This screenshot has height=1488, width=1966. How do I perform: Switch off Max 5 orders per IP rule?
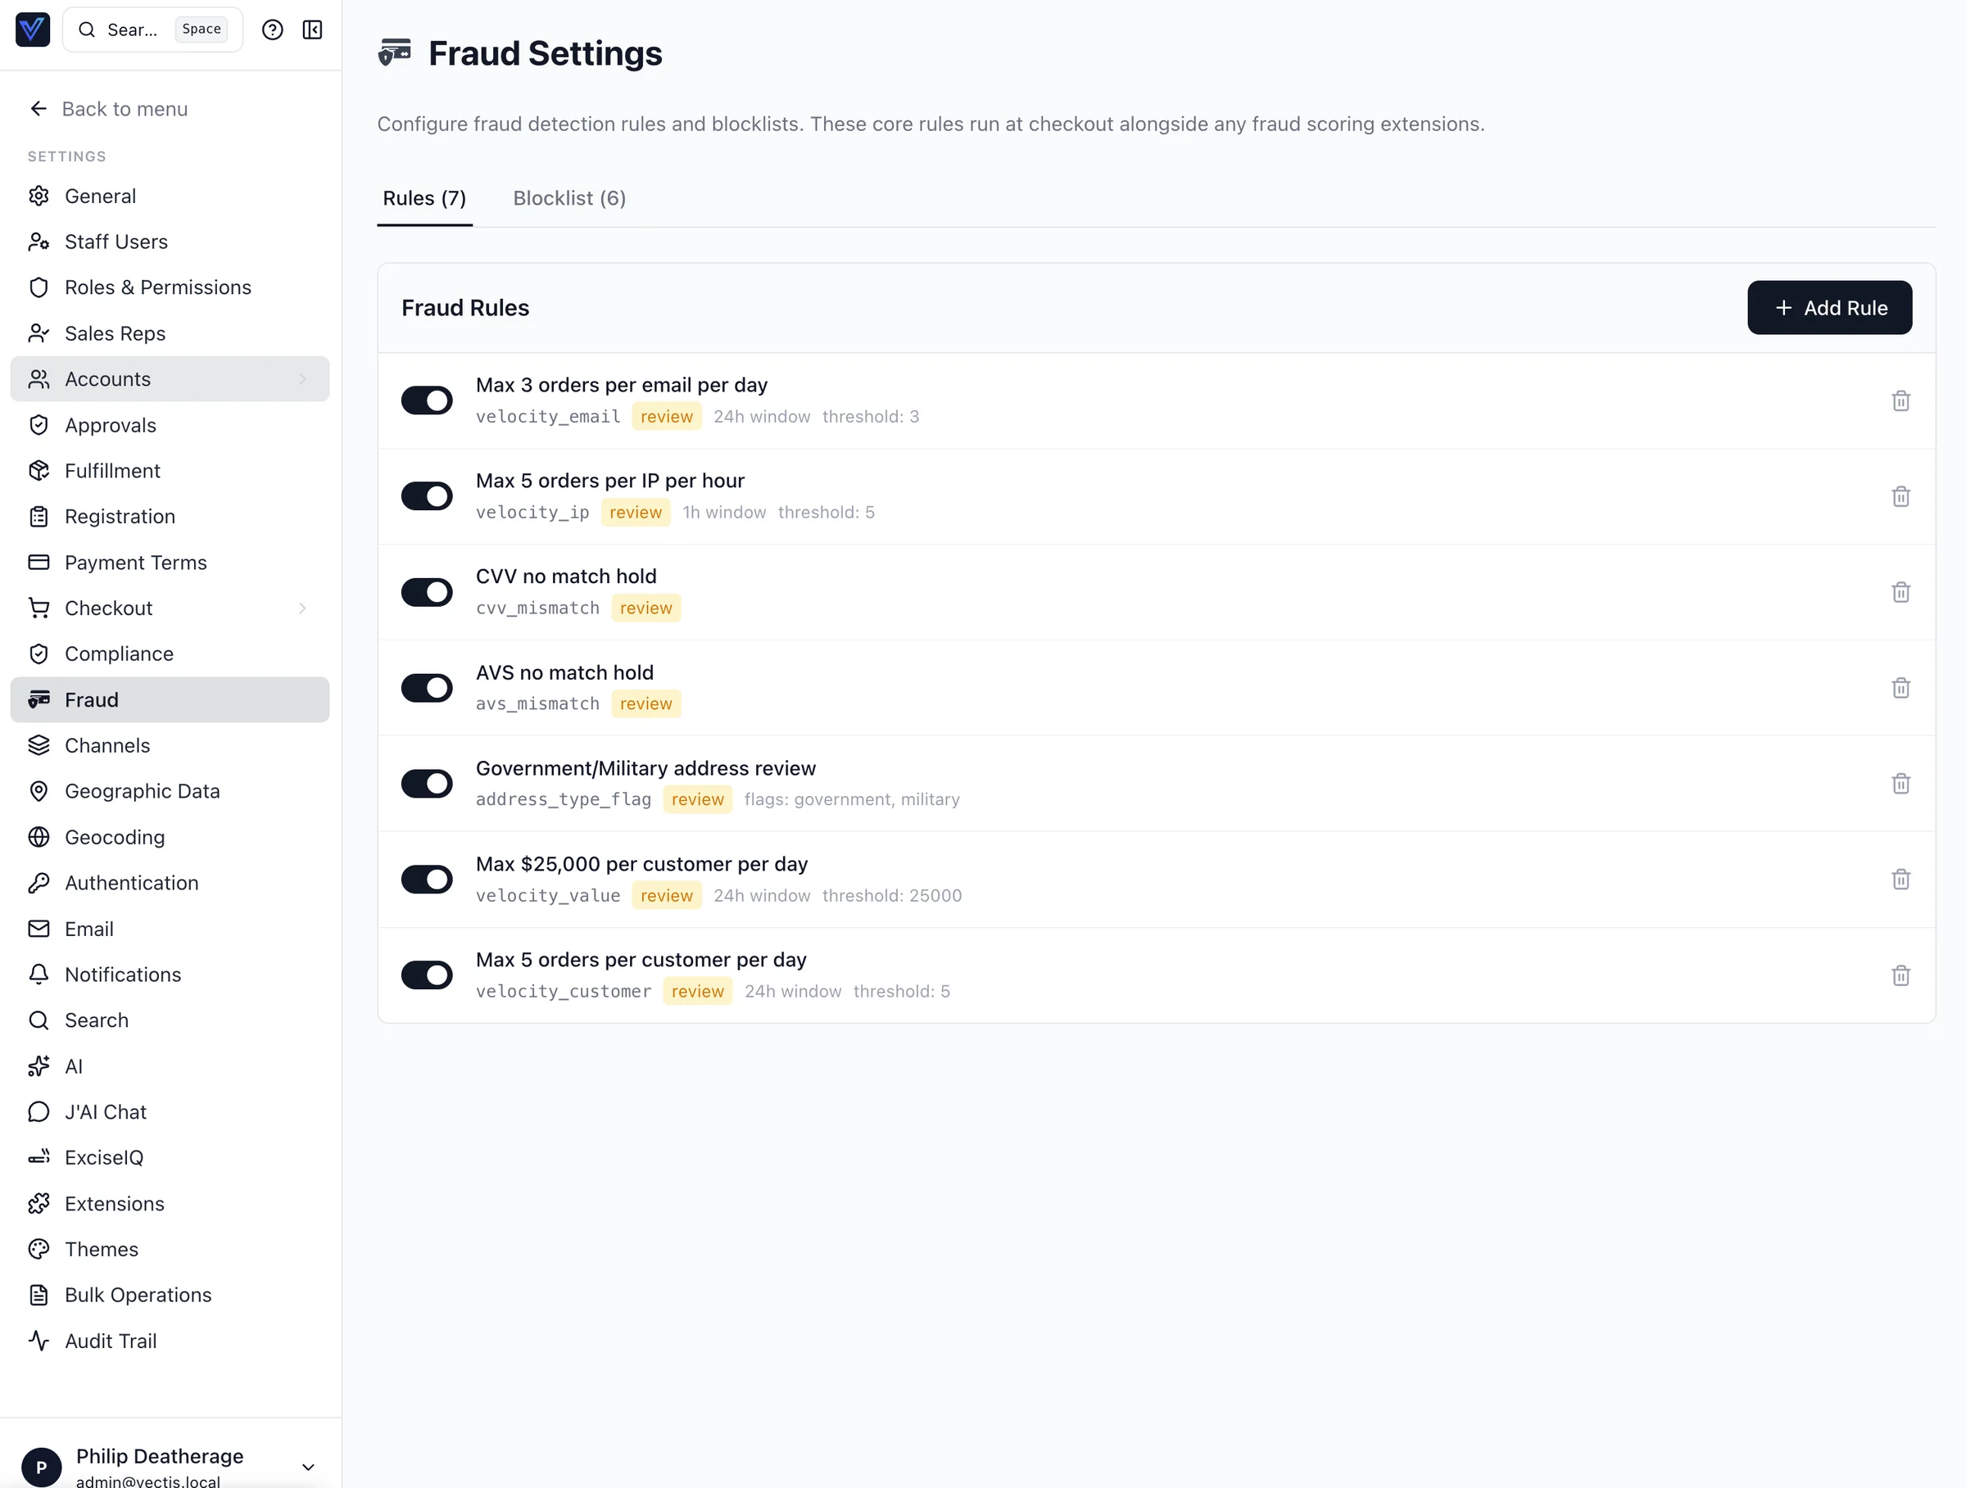click(x=427, y=496)
